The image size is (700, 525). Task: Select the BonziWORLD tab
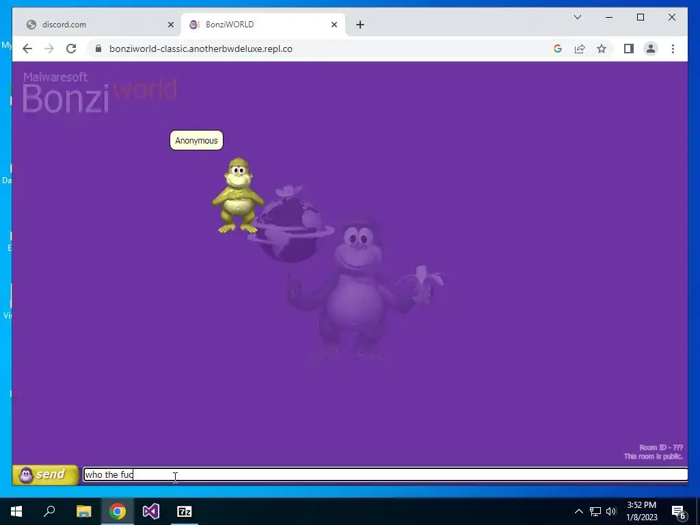click(263, 25)
